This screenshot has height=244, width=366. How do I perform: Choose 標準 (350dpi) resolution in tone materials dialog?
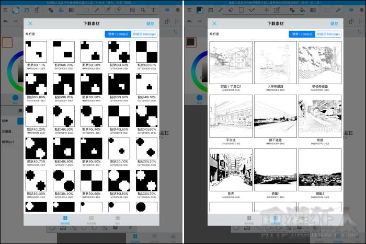[118, 34]
